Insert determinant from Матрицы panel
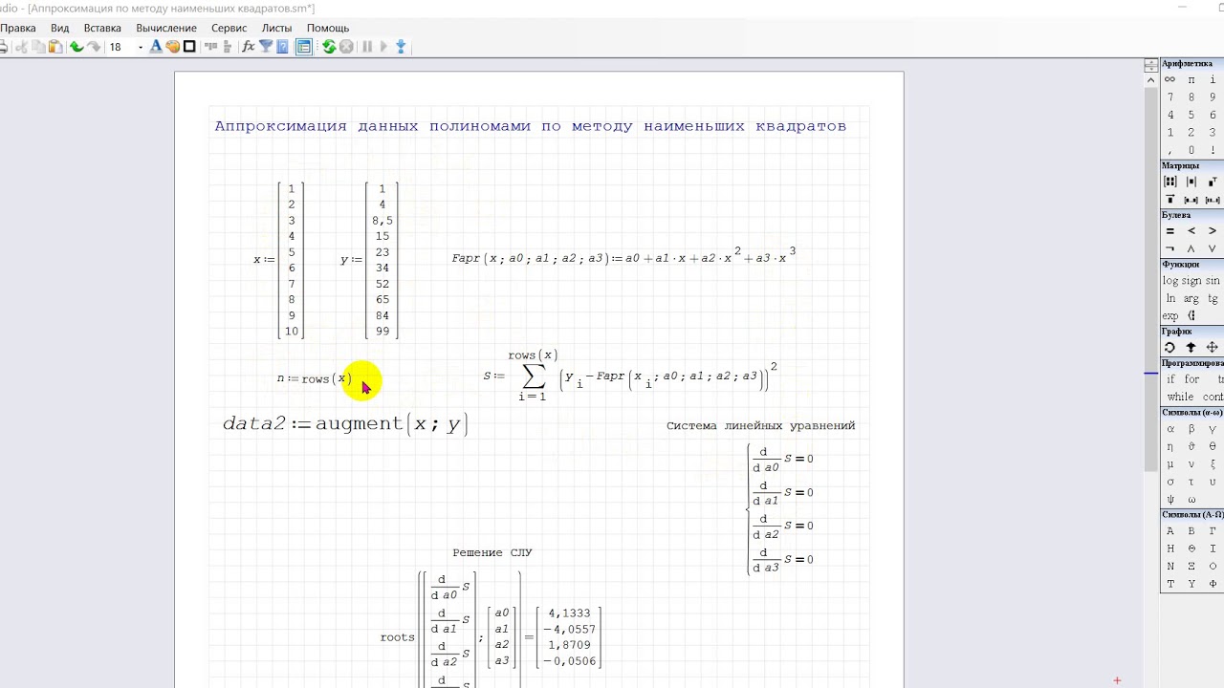Viewport: 1224px width, 688px height. coord(1191,182)
